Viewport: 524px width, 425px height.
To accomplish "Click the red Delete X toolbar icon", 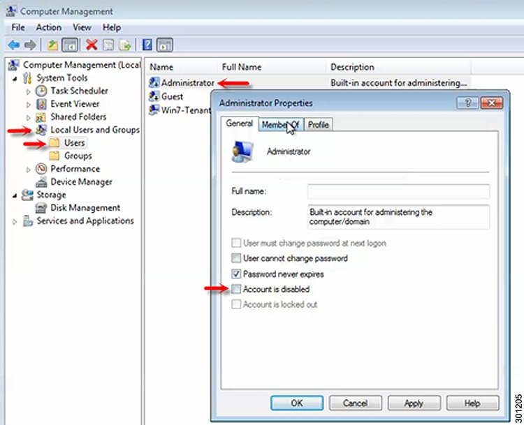I will (92, 45).
